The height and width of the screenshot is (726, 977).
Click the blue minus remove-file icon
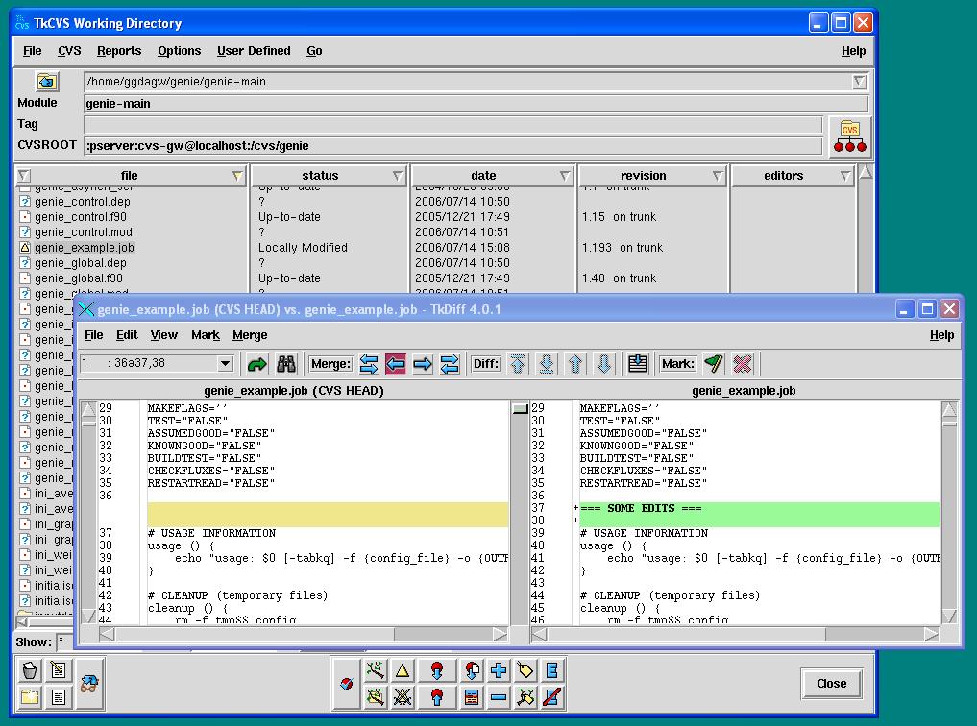point(499,697)
